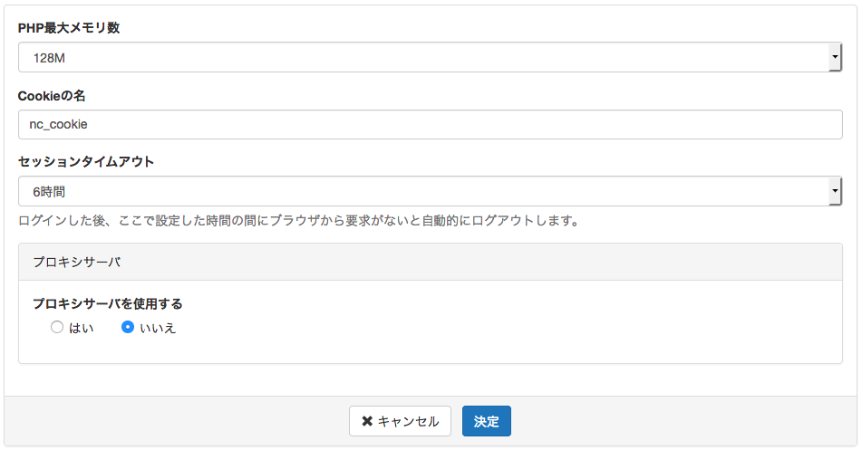Click the Cookieの名 field label
This screenshot has height=450, width=862.
[52, 96]
